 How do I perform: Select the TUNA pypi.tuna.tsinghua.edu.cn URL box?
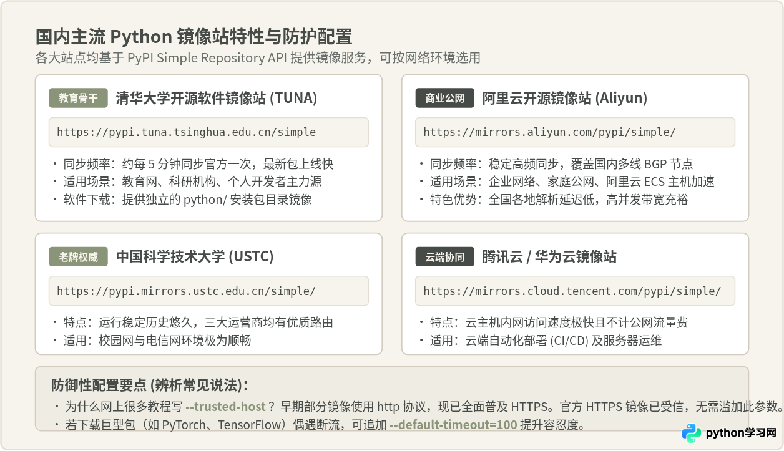(208, 132)
